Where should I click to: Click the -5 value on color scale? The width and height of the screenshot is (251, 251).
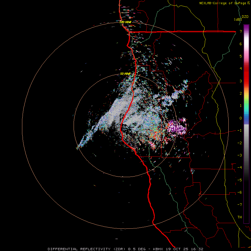pyautogui.click(x=240, y=180)
